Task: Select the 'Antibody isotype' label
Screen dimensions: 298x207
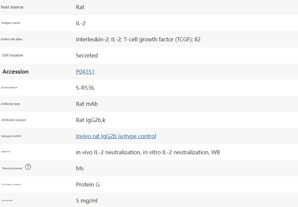Action: [x=13, y=120]
